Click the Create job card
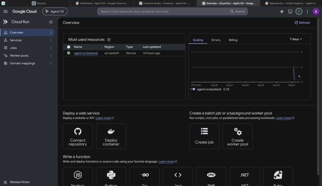 pyautogui.click(x=204, y=136)
